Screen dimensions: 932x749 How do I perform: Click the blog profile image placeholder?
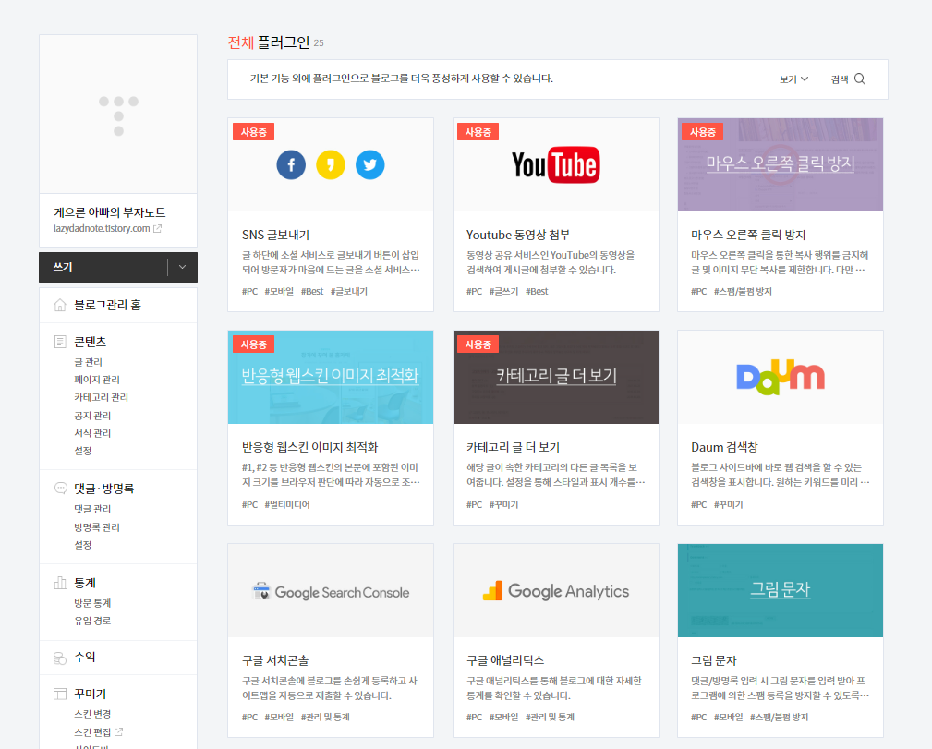118,115
